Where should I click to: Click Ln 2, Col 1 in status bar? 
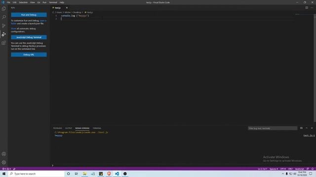[x=262, y=169]
